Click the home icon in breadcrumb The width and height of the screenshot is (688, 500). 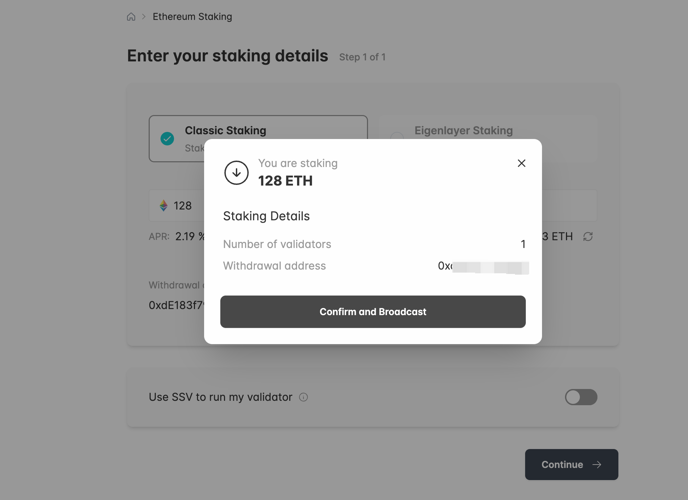click(x=131, y=17)
